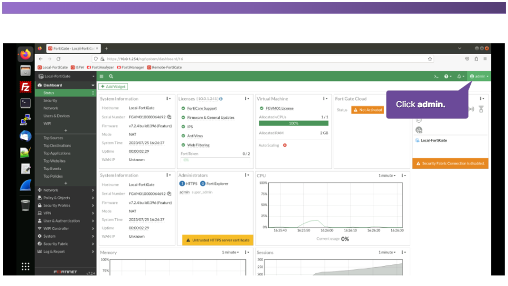This screenshot has height=286, width=508.
Task: Launch FileZilla from the dock
Action: point(26,87)
